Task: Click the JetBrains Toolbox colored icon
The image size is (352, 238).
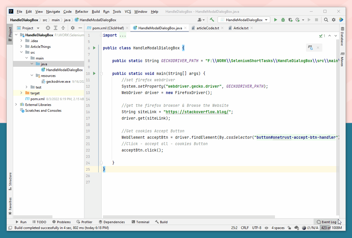Action: point(341,20)
